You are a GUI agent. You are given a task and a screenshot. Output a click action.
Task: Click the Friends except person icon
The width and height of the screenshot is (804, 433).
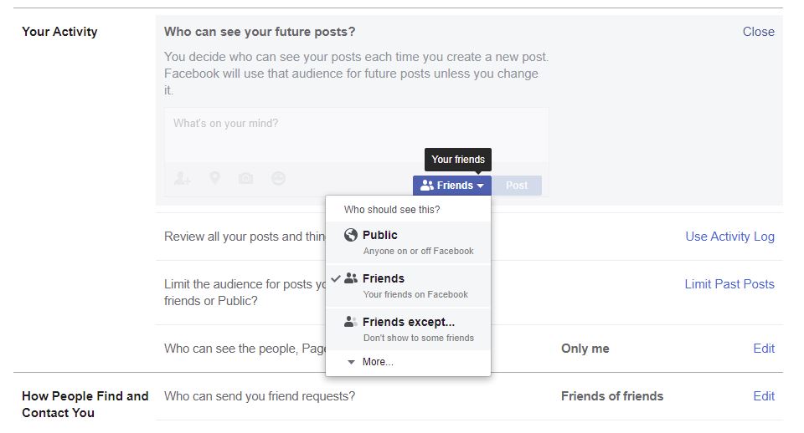(351, 322)
